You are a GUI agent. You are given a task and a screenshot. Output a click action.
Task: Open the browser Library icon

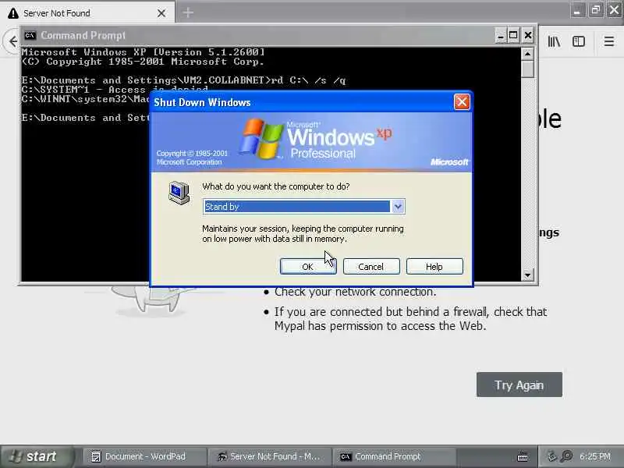(554, 41)
